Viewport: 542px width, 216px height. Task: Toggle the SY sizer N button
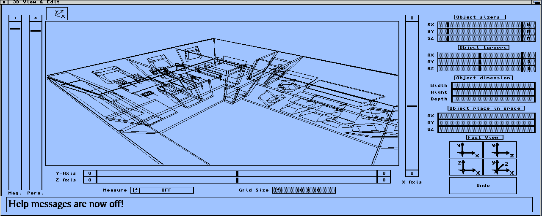[x=528, y=32]
